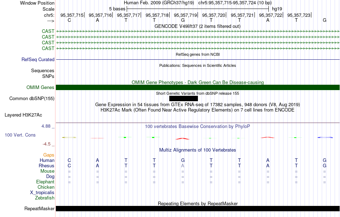
Task: Click the black RepeatMasker element bar
Action: [x=198, y=208]
